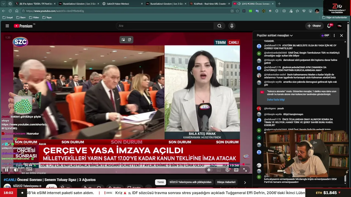This screenshot has width=351, height=197.
Task: Open the youtube.com/shorts link in overlay chat
Action: 24,126
